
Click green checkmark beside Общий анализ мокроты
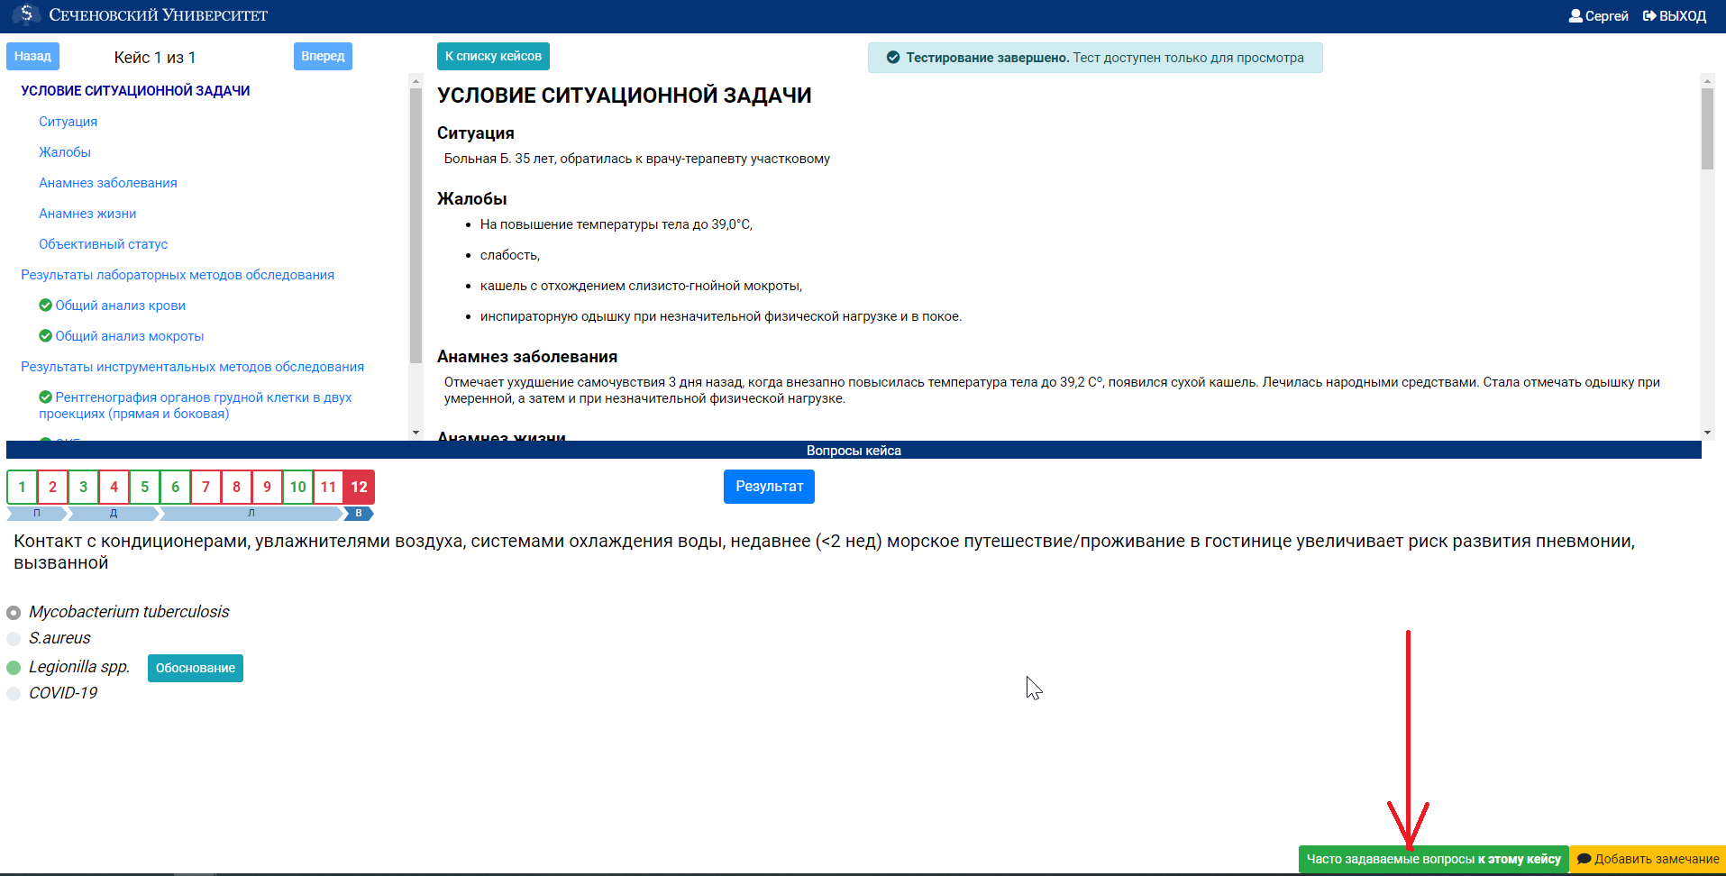pyautogui.click(x=45, y=336)
